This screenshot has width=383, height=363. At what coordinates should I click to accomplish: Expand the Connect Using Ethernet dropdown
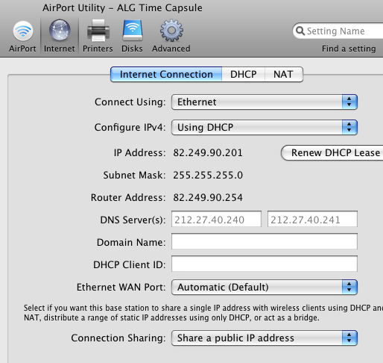tap(265, 102)
